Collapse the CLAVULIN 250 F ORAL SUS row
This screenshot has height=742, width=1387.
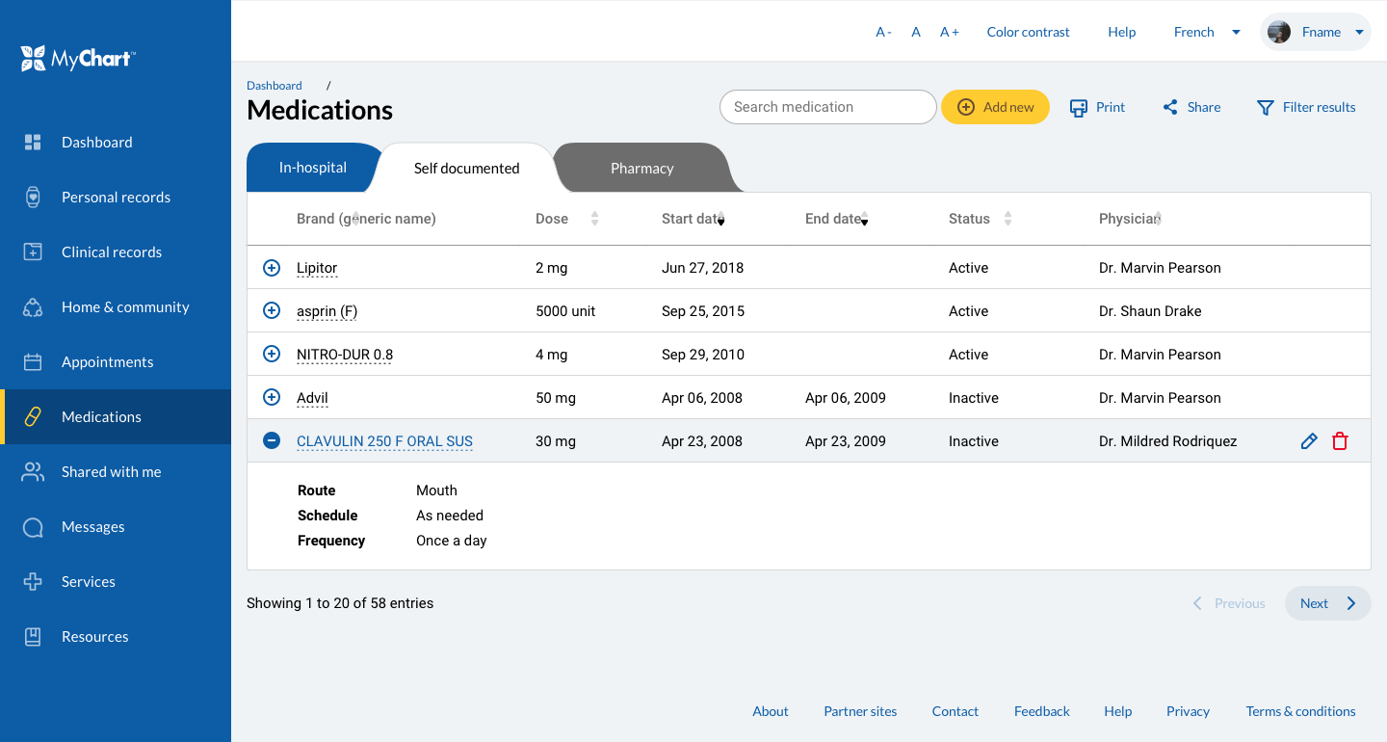pos(272,441)
